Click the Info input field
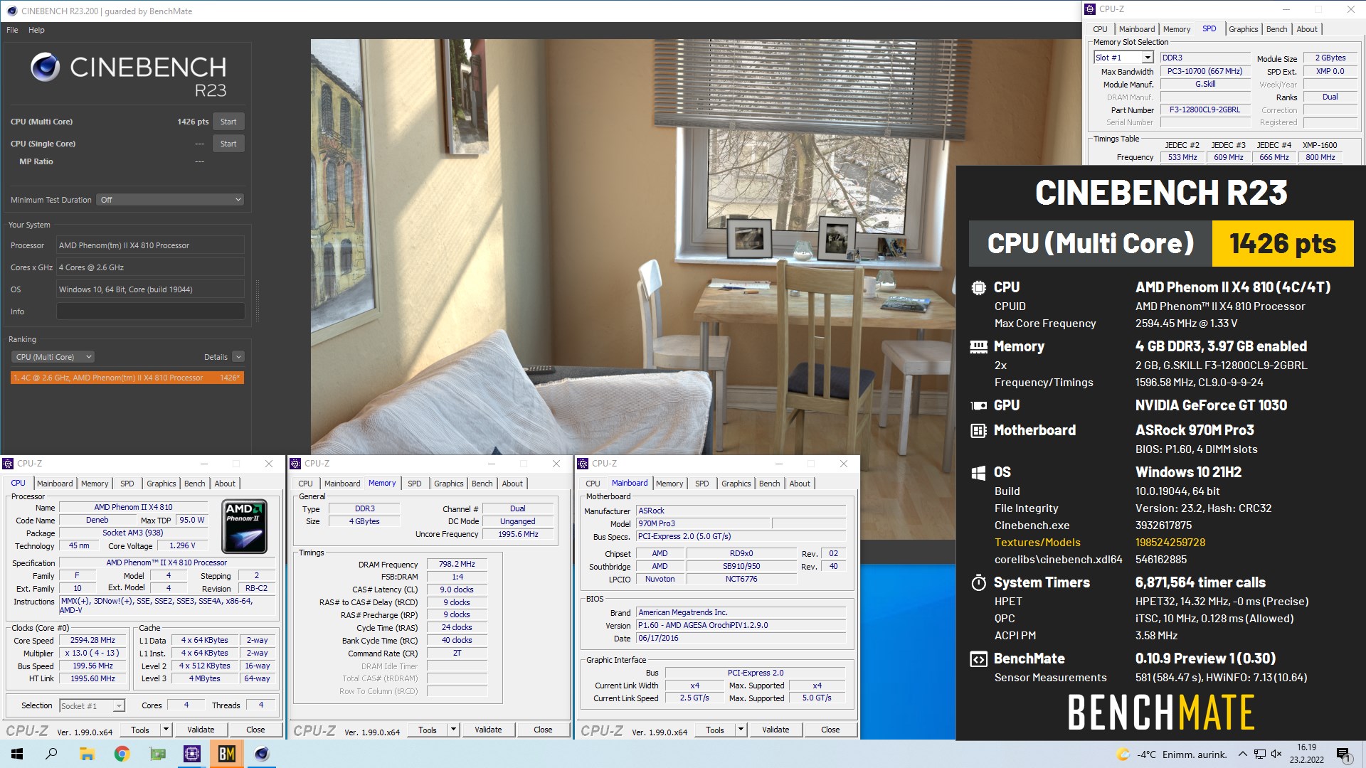The height and width of the screenshot is (768, 1366). (151, 311)
